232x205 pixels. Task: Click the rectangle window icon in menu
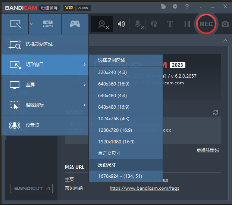[15, 65]
